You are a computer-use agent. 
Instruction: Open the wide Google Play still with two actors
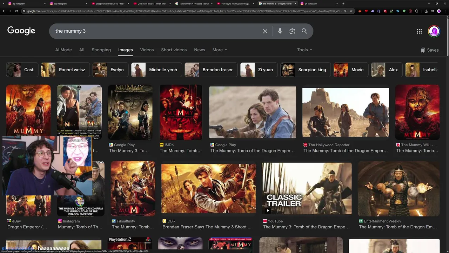coord(253,112)
